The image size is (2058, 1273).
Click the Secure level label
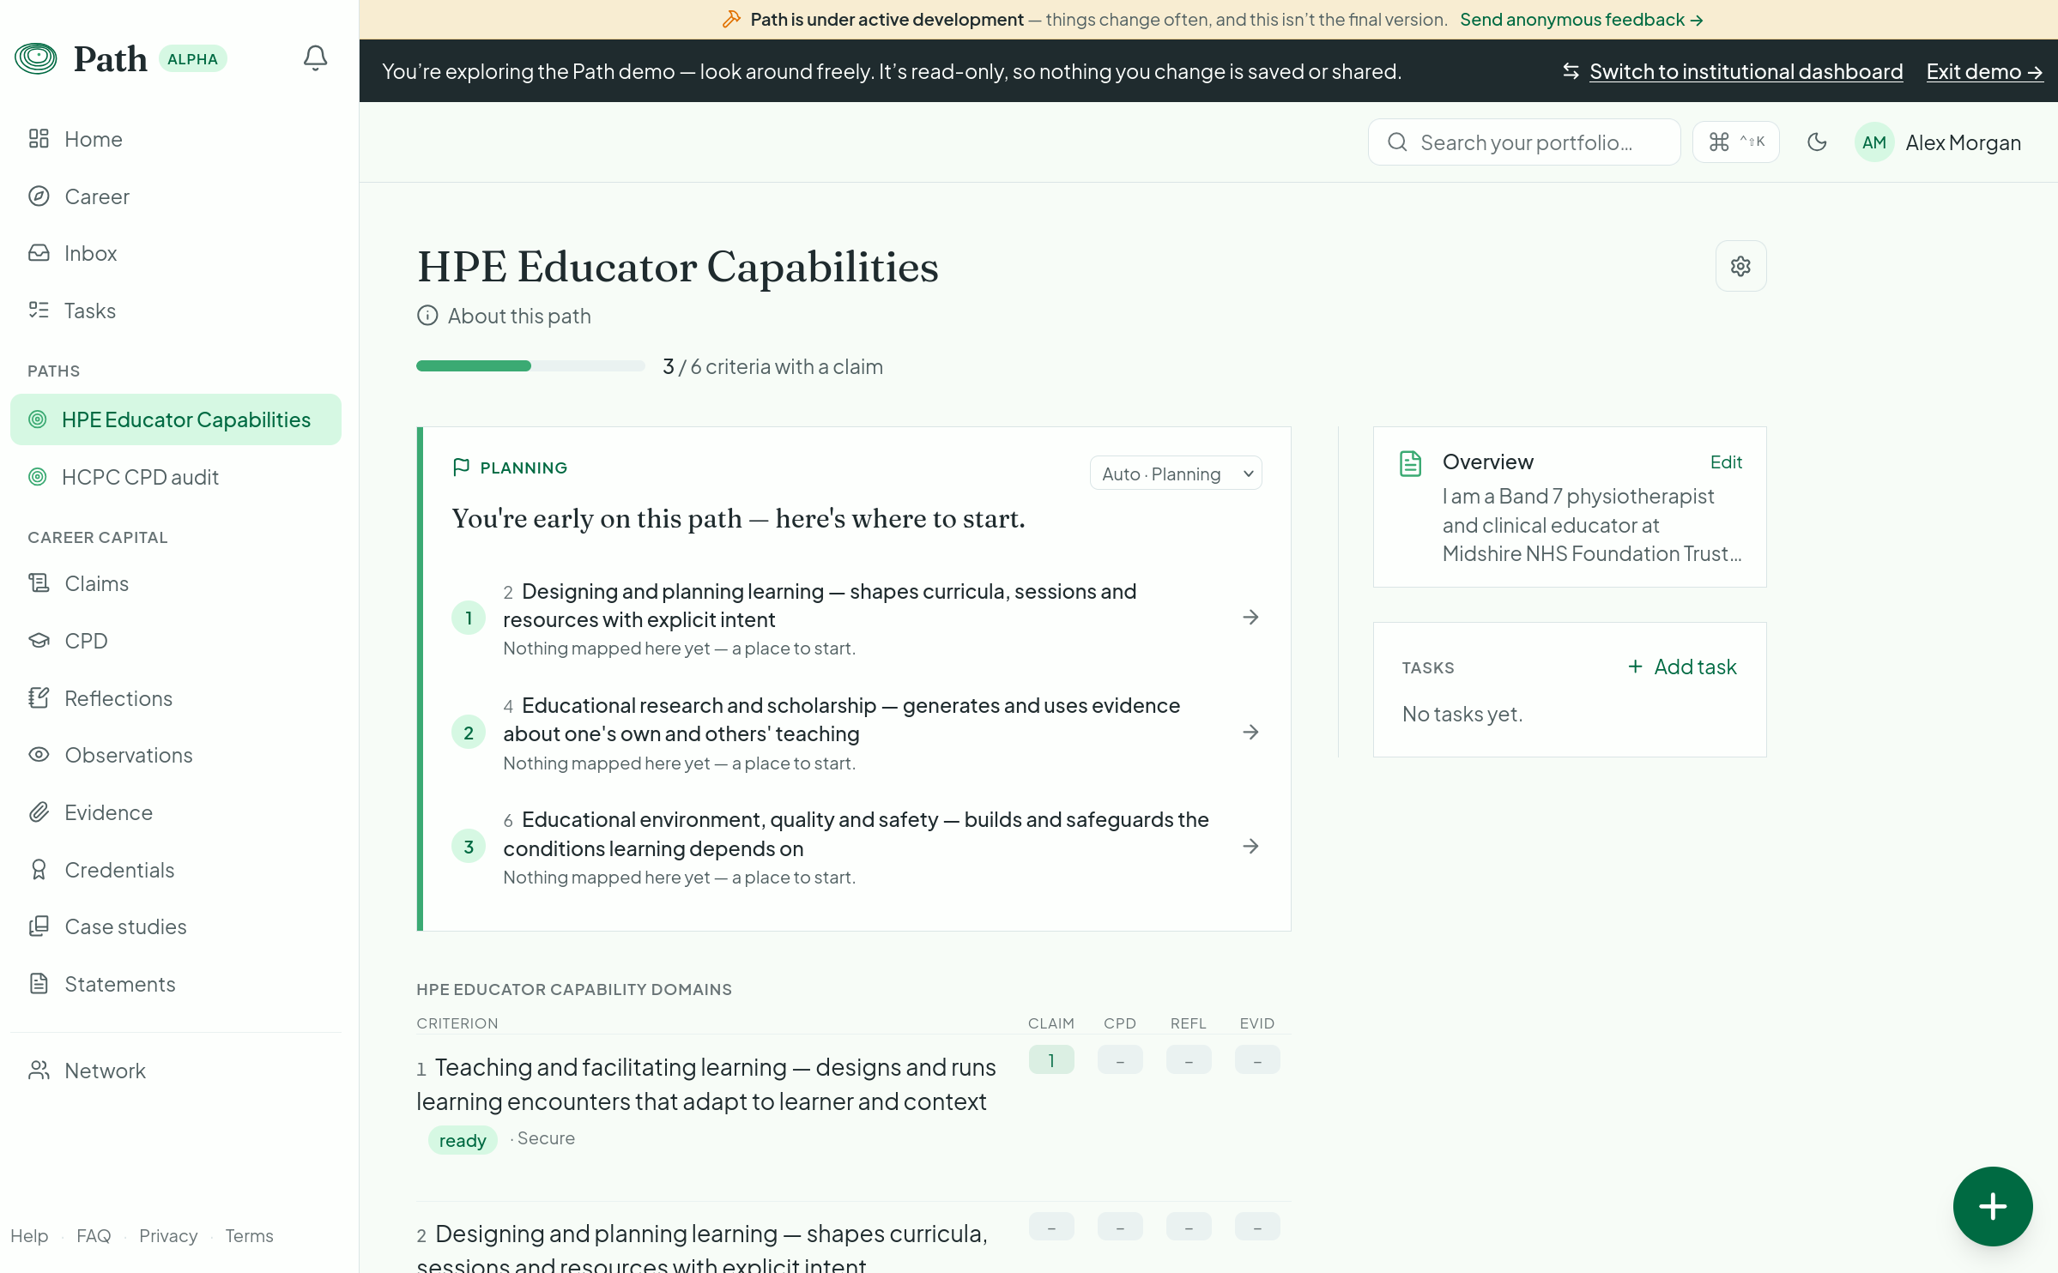pos(546,1138)
